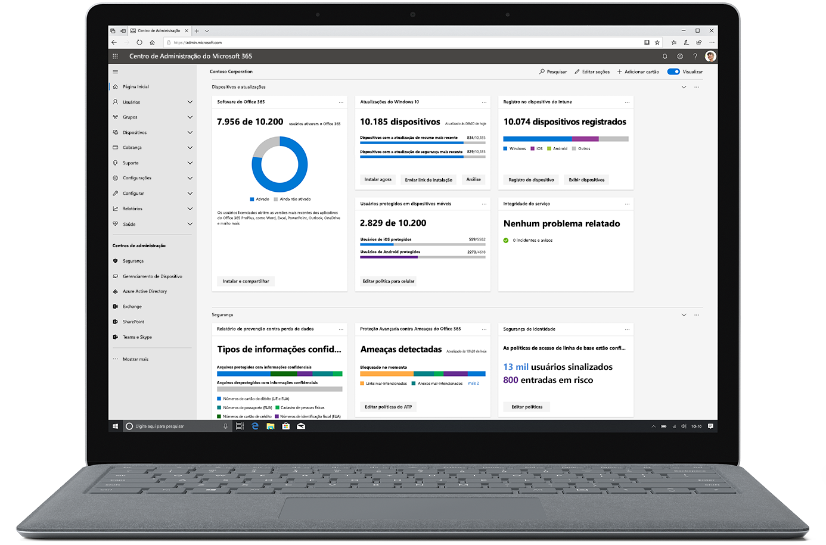Open Mail app from taskbar
The image size is (826, 545).
pyautogui.click(x=301, y=426)
